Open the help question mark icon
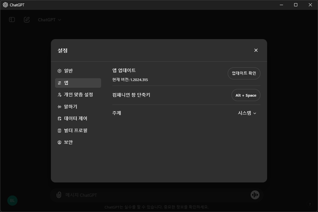Viewport: 318px width, 212px height. (x=310, y=204)
